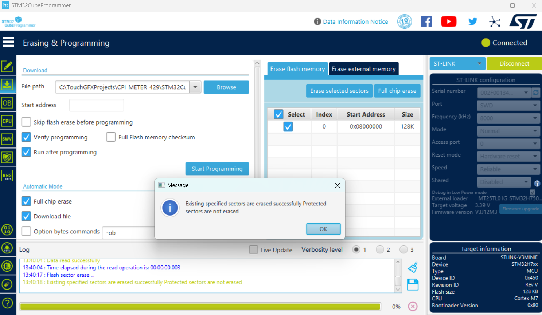Open the CPU sidebar icon
542x315 pixels.
pos(7,121)
